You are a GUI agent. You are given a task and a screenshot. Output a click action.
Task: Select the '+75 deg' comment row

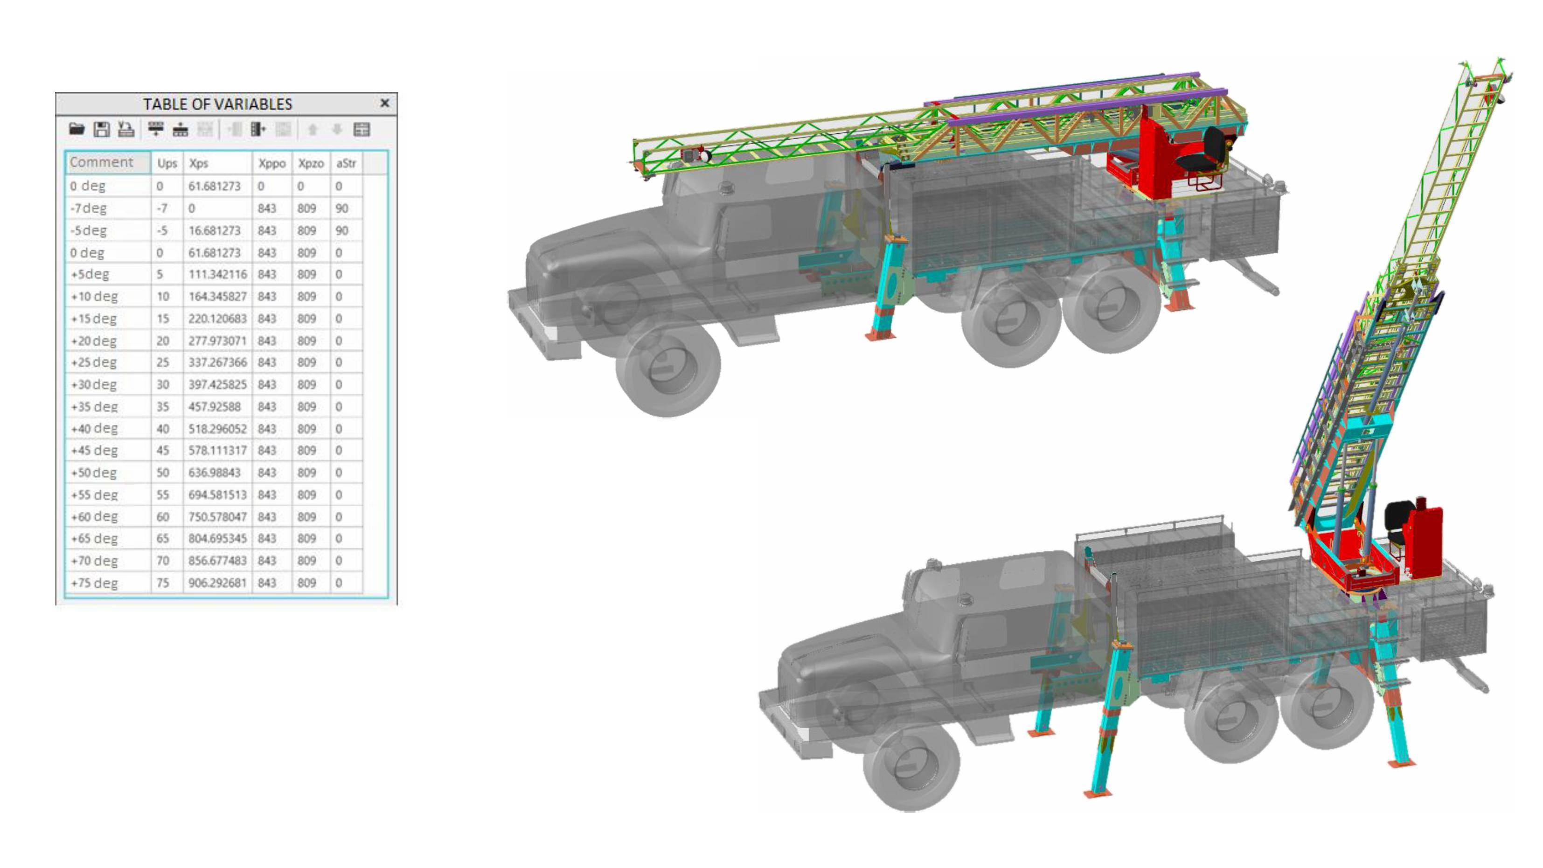point(108,583)
